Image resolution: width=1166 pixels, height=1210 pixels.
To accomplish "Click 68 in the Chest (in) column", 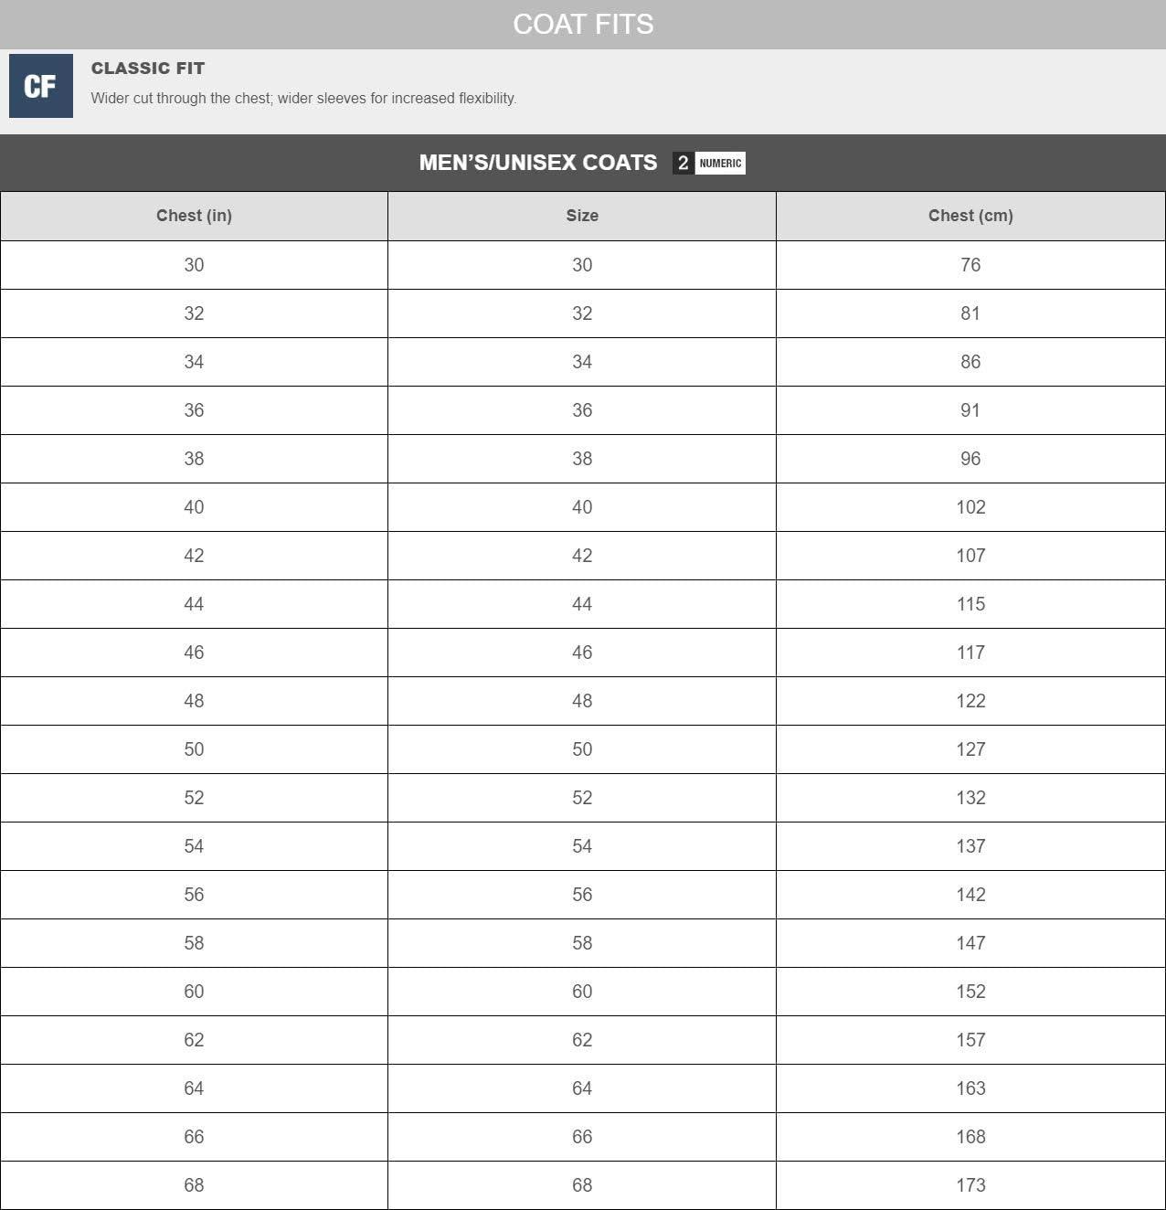I will 194,1185.
